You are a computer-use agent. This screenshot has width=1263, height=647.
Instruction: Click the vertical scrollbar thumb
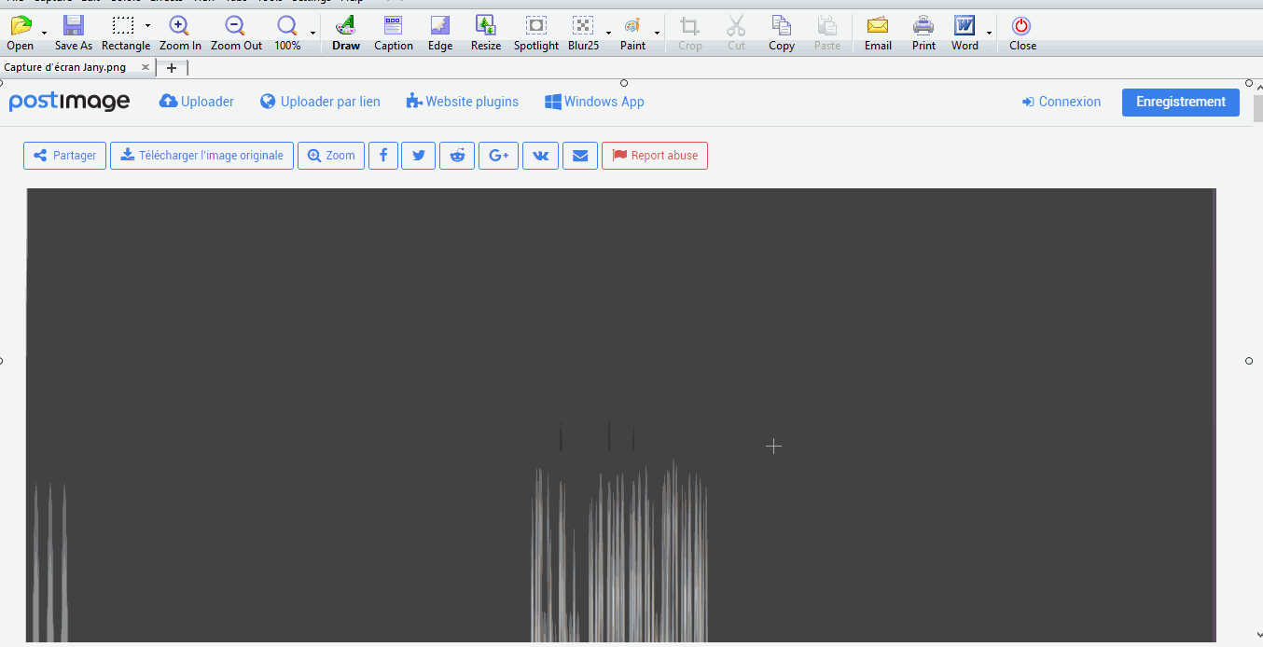point(1257,108)
